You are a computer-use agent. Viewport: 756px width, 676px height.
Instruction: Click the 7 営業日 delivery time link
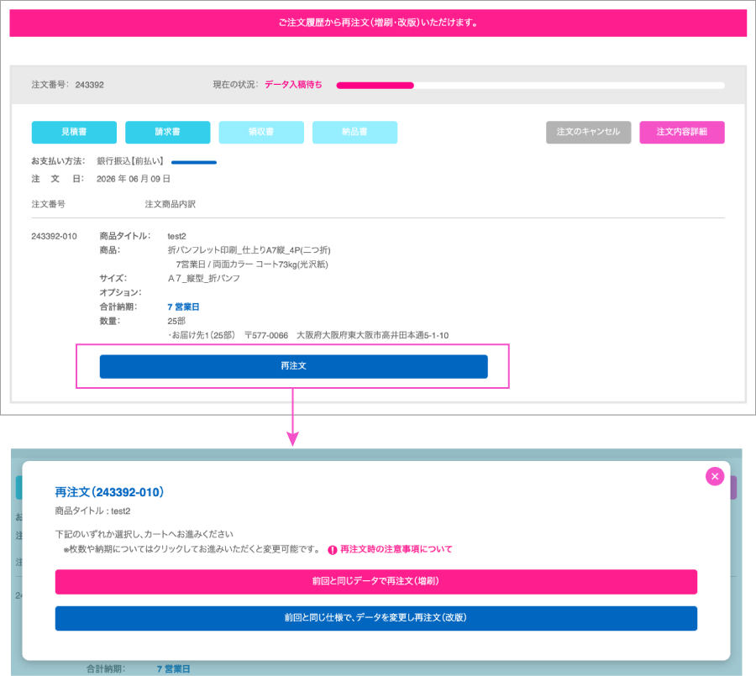[x=183, y=307]
